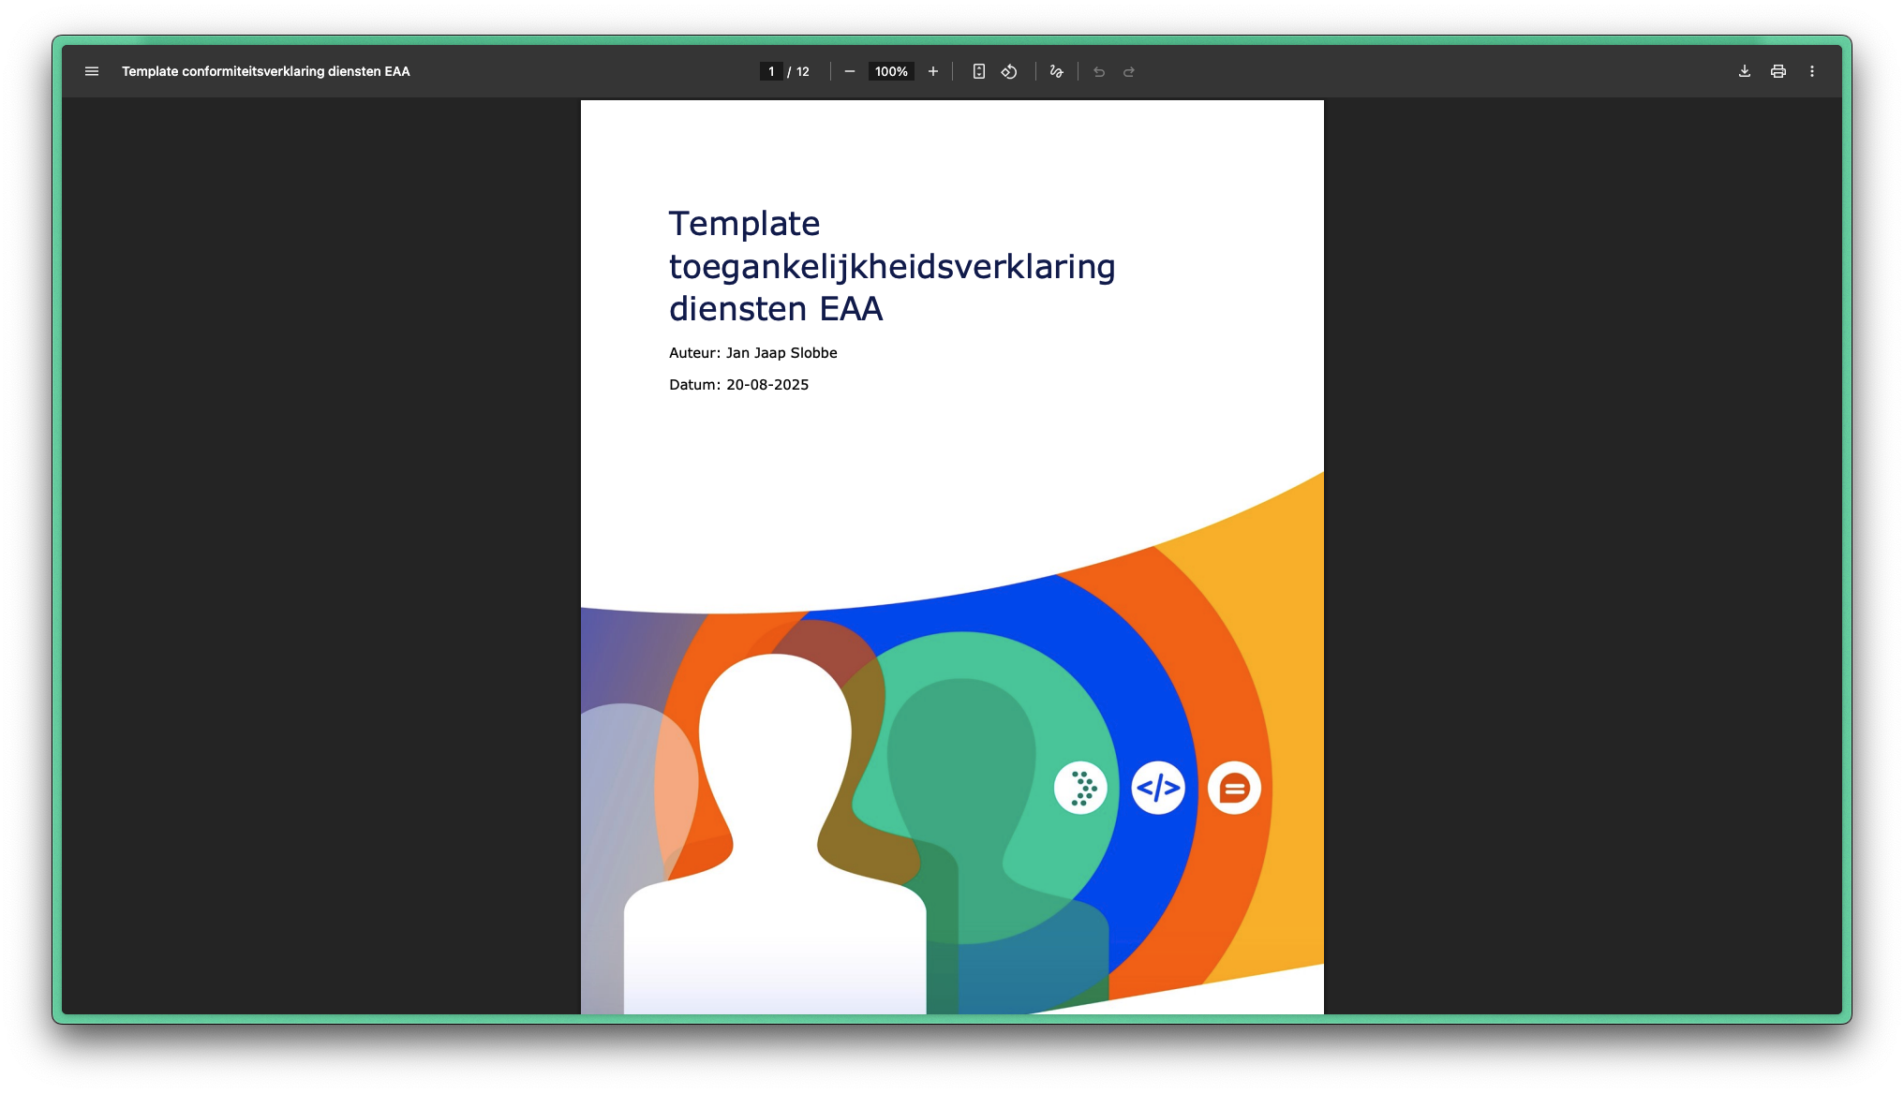This screenshot has width=1904, height=1093.
Task: Click the document filename in the toolbar
Action: point(266,71)
